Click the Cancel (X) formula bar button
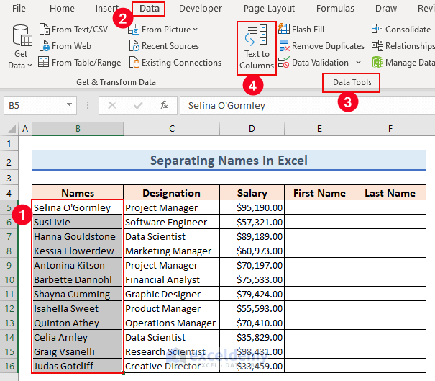435x381 pixels. pyautogui.click(x=111, y=105)
